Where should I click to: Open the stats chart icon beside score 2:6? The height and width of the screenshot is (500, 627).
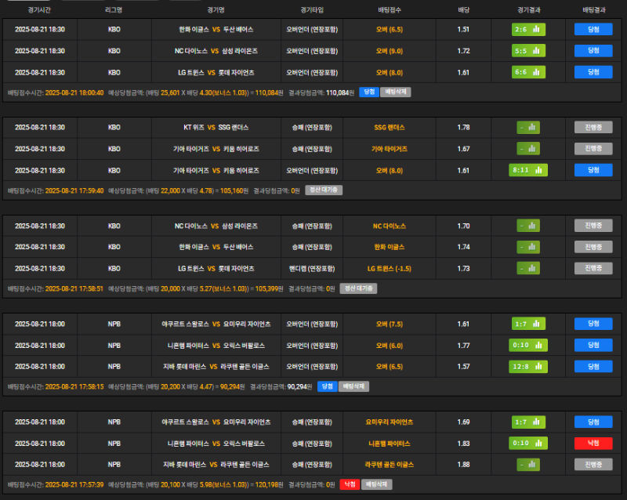(x=536, y=29)
